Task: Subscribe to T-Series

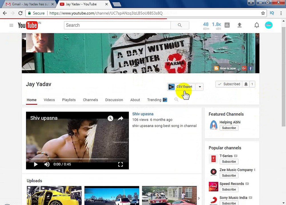Action: (x=229, y=161)
